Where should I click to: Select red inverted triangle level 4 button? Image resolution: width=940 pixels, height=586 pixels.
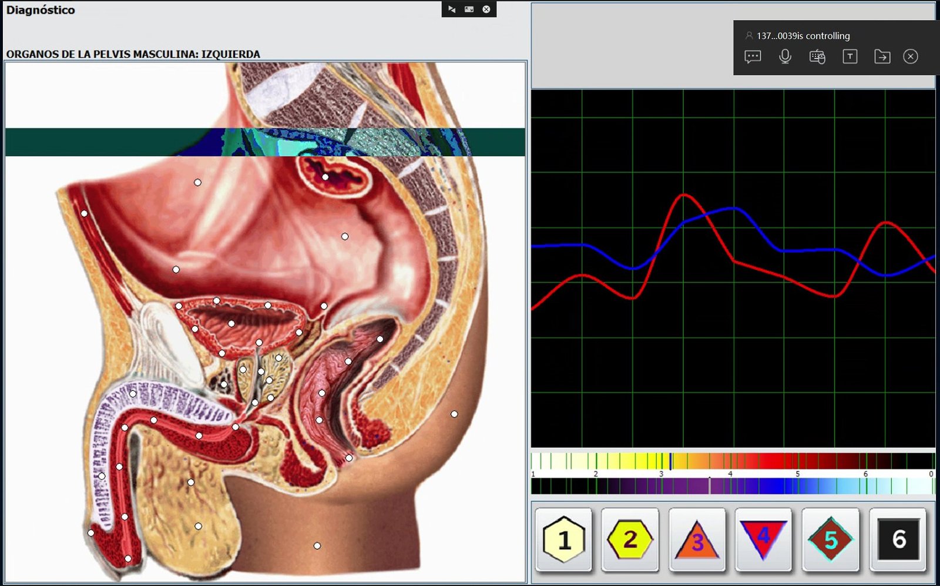pyautogui.click(x=763, y=540)
